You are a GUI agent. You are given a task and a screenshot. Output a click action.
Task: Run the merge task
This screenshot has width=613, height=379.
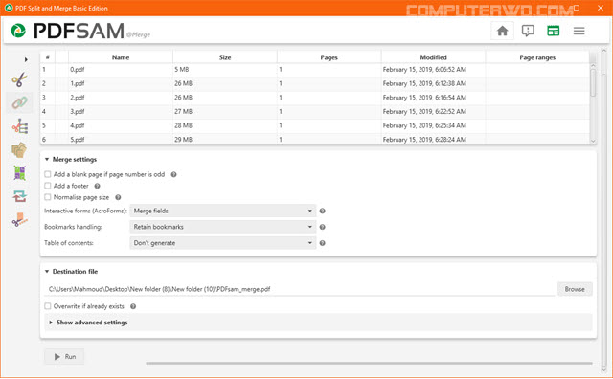click(64, 356)
